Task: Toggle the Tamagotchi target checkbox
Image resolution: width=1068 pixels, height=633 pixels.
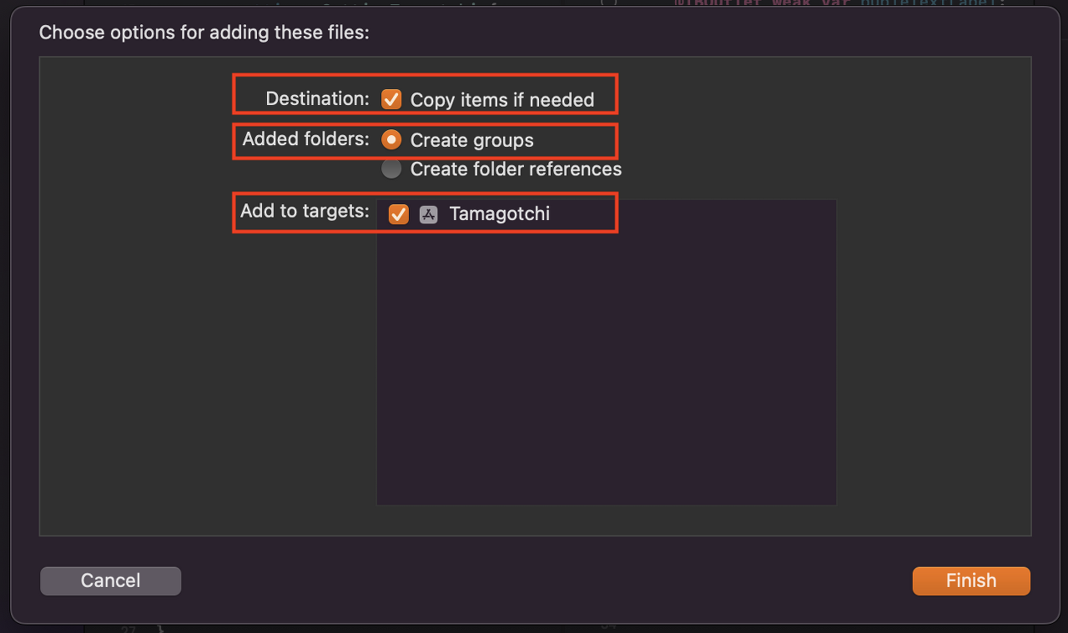Action: pyautogui.click(x=399, y=214)
